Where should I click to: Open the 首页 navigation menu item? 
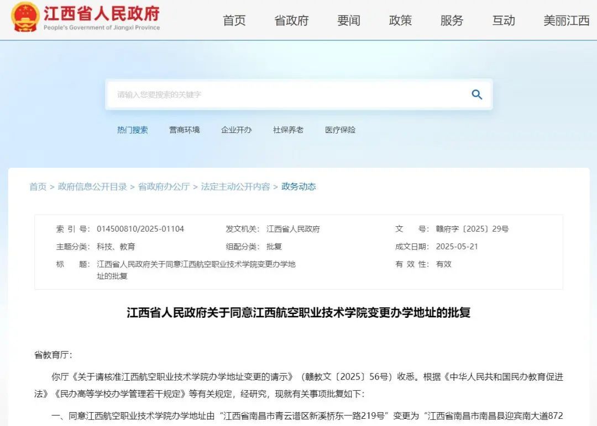tap(234, 20)
